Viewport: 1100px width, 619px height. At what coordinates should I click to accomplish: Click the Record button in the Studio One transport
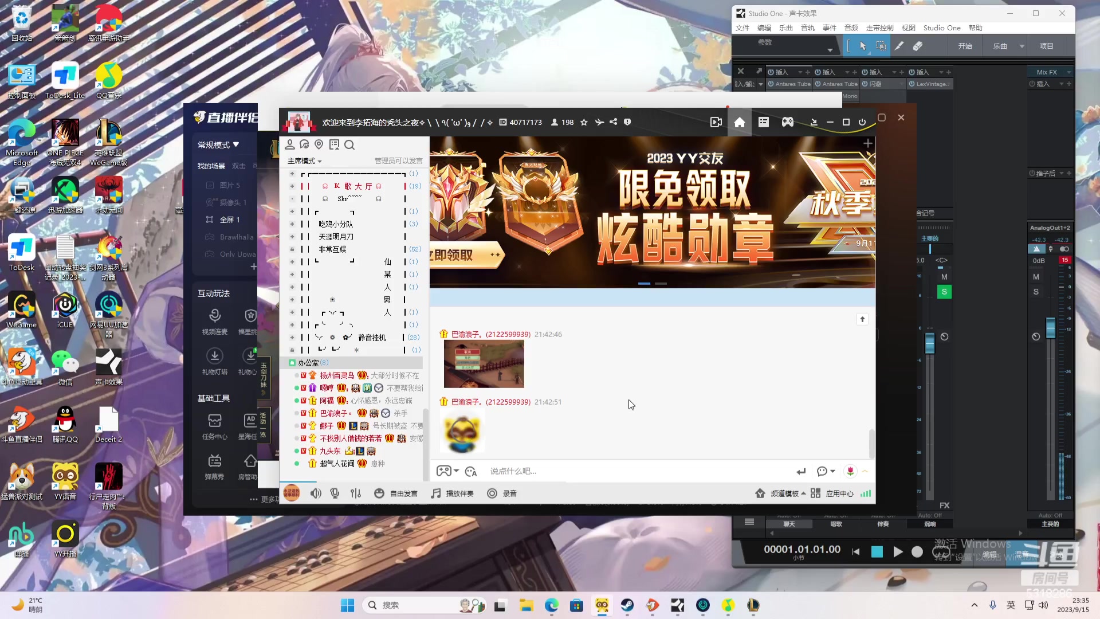pos(917,551)
